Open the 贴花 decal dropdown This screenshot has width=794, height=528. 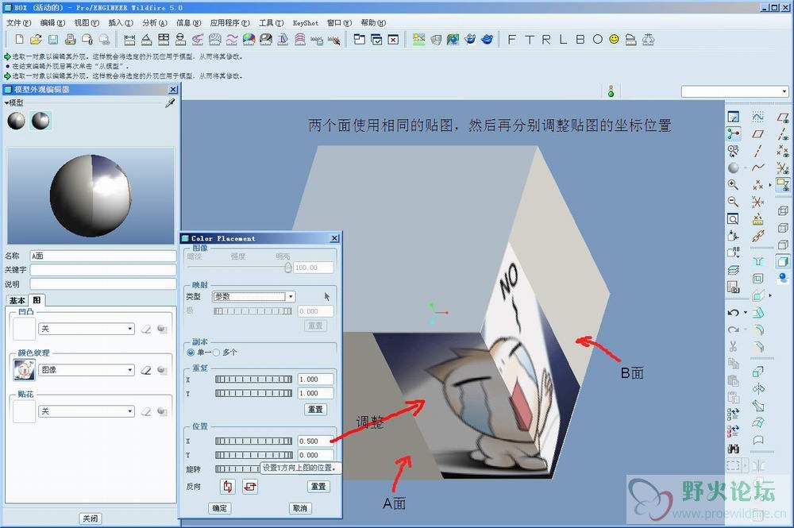pos(87,411)
